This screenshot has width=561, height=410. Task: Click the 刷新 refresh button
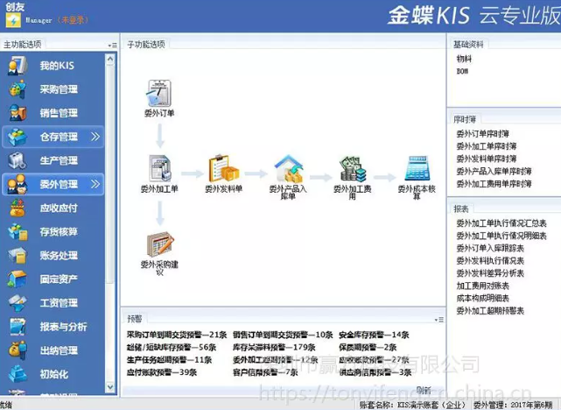424,391
